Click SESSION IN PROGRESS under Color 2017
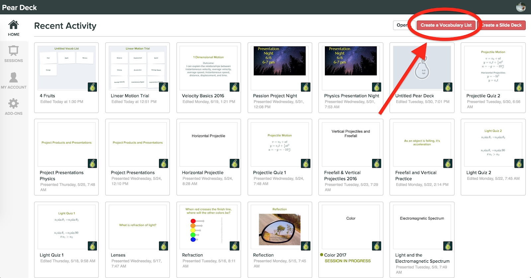531x278 pixels. (348, 261)
